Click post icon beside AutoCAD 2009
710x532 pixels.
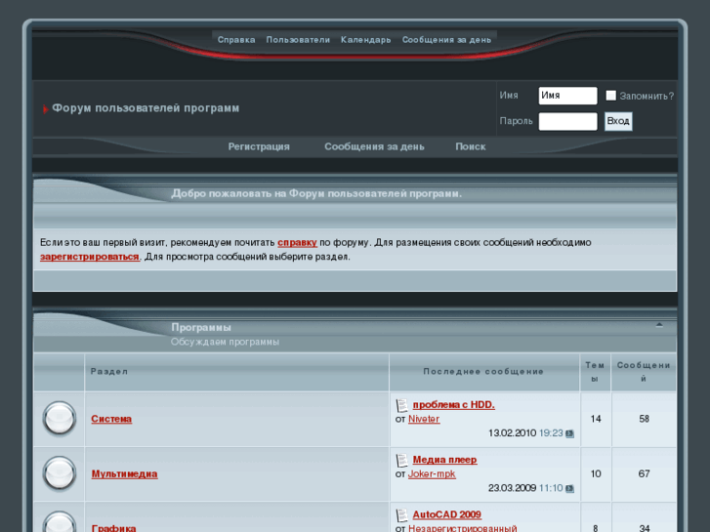(x=401, y=515)
